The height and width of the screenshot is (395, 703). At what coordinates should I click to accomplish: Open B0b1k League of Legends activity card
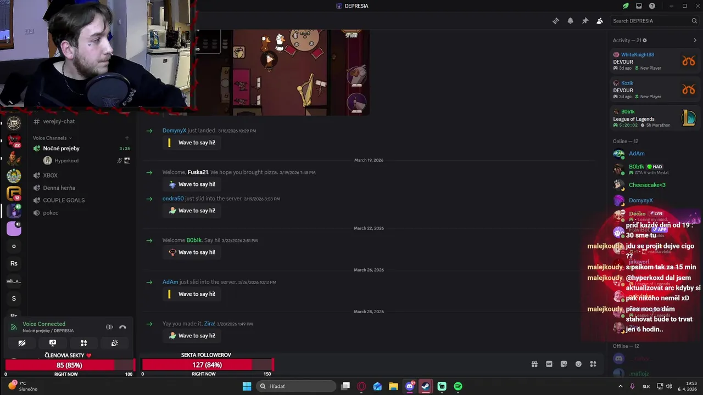(x=655, y=118)
